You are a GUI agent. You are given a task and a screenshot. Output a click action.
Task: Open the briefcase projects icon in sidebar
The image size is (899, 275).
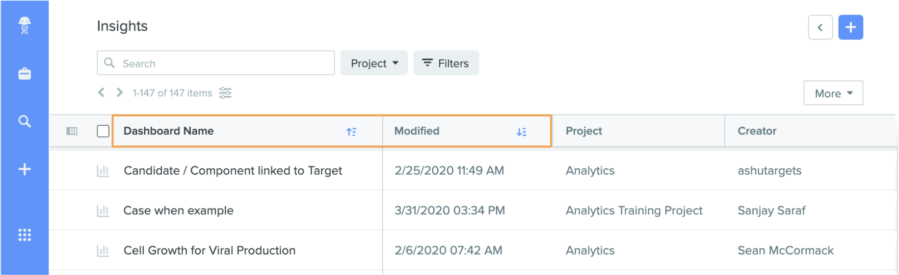[x=25, y=73]
